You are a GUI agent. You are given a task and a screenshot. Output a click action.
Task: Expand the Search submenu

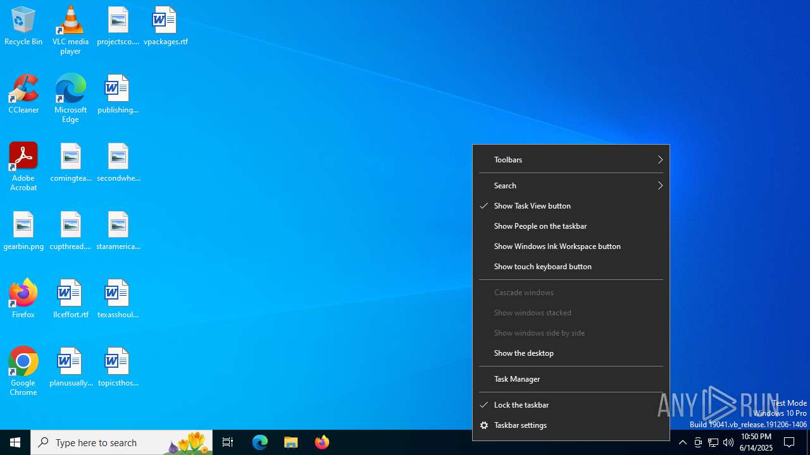(x=571, y=186)
